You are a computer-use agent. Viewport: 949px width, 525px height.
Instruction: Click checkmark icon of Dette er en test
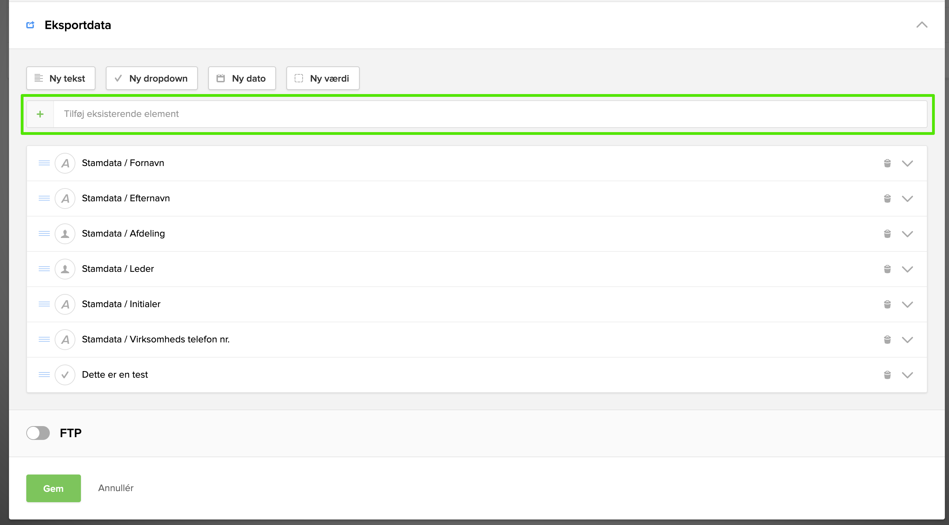point(65,375)
